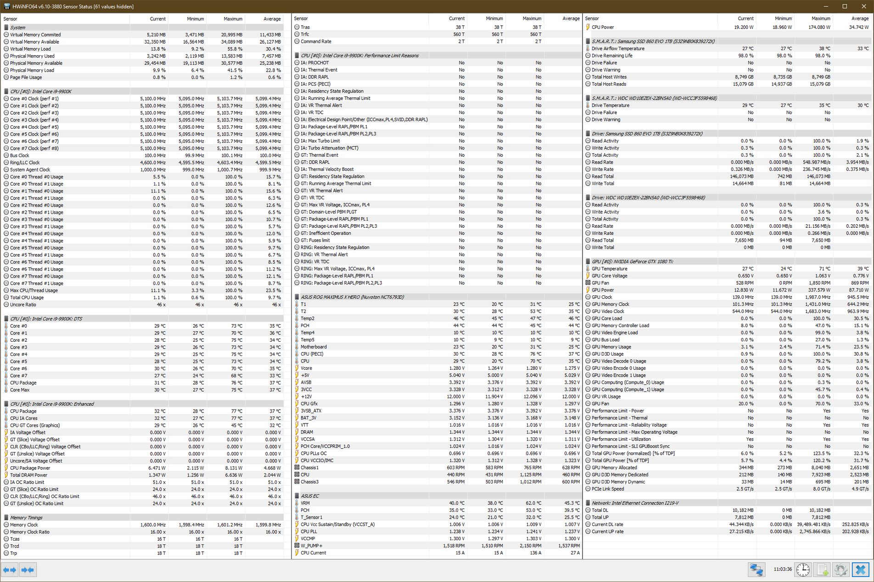Click the Sensor column header in left panel
874x582 pixels.
[66, 19]
